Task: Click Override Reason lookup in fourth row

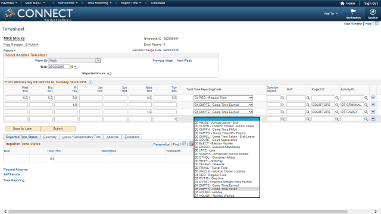Action: [283, 119]
